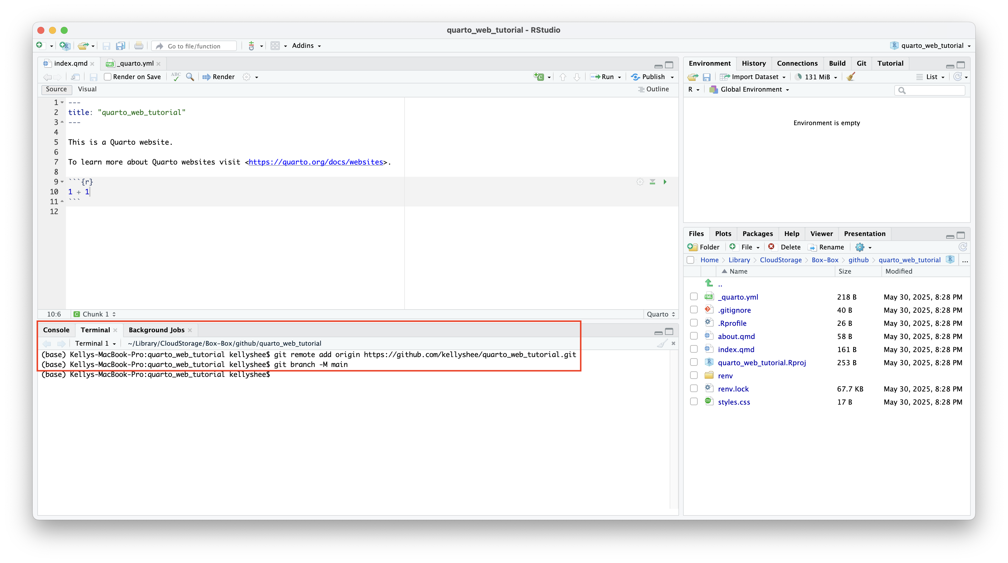This screenshot has width=1008, height=563.
Task: Run all chunks above icon
Action: click(652, 181)
